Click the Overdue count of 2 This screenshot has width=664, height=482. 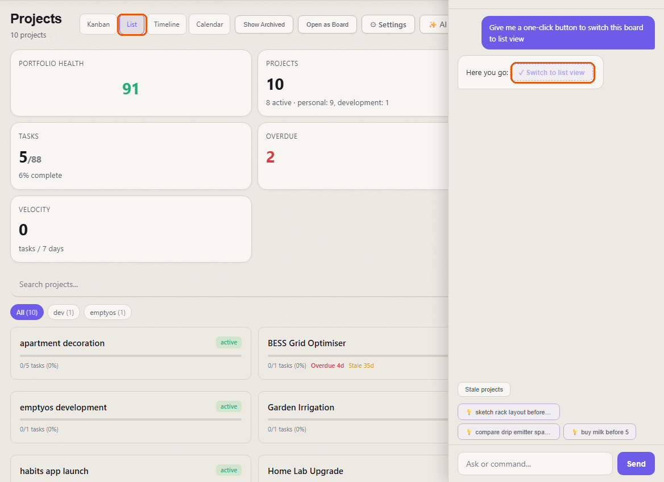click(270, 157)
